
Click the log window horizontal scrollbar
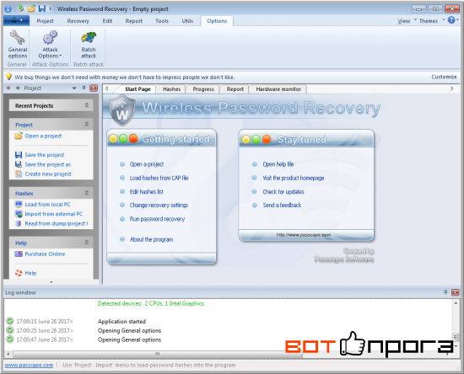click(158, 354)
